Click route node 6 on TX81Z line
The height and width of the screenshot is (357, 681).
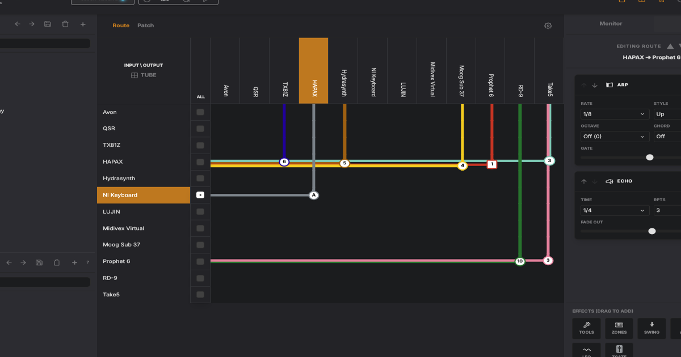pos(284,162)
